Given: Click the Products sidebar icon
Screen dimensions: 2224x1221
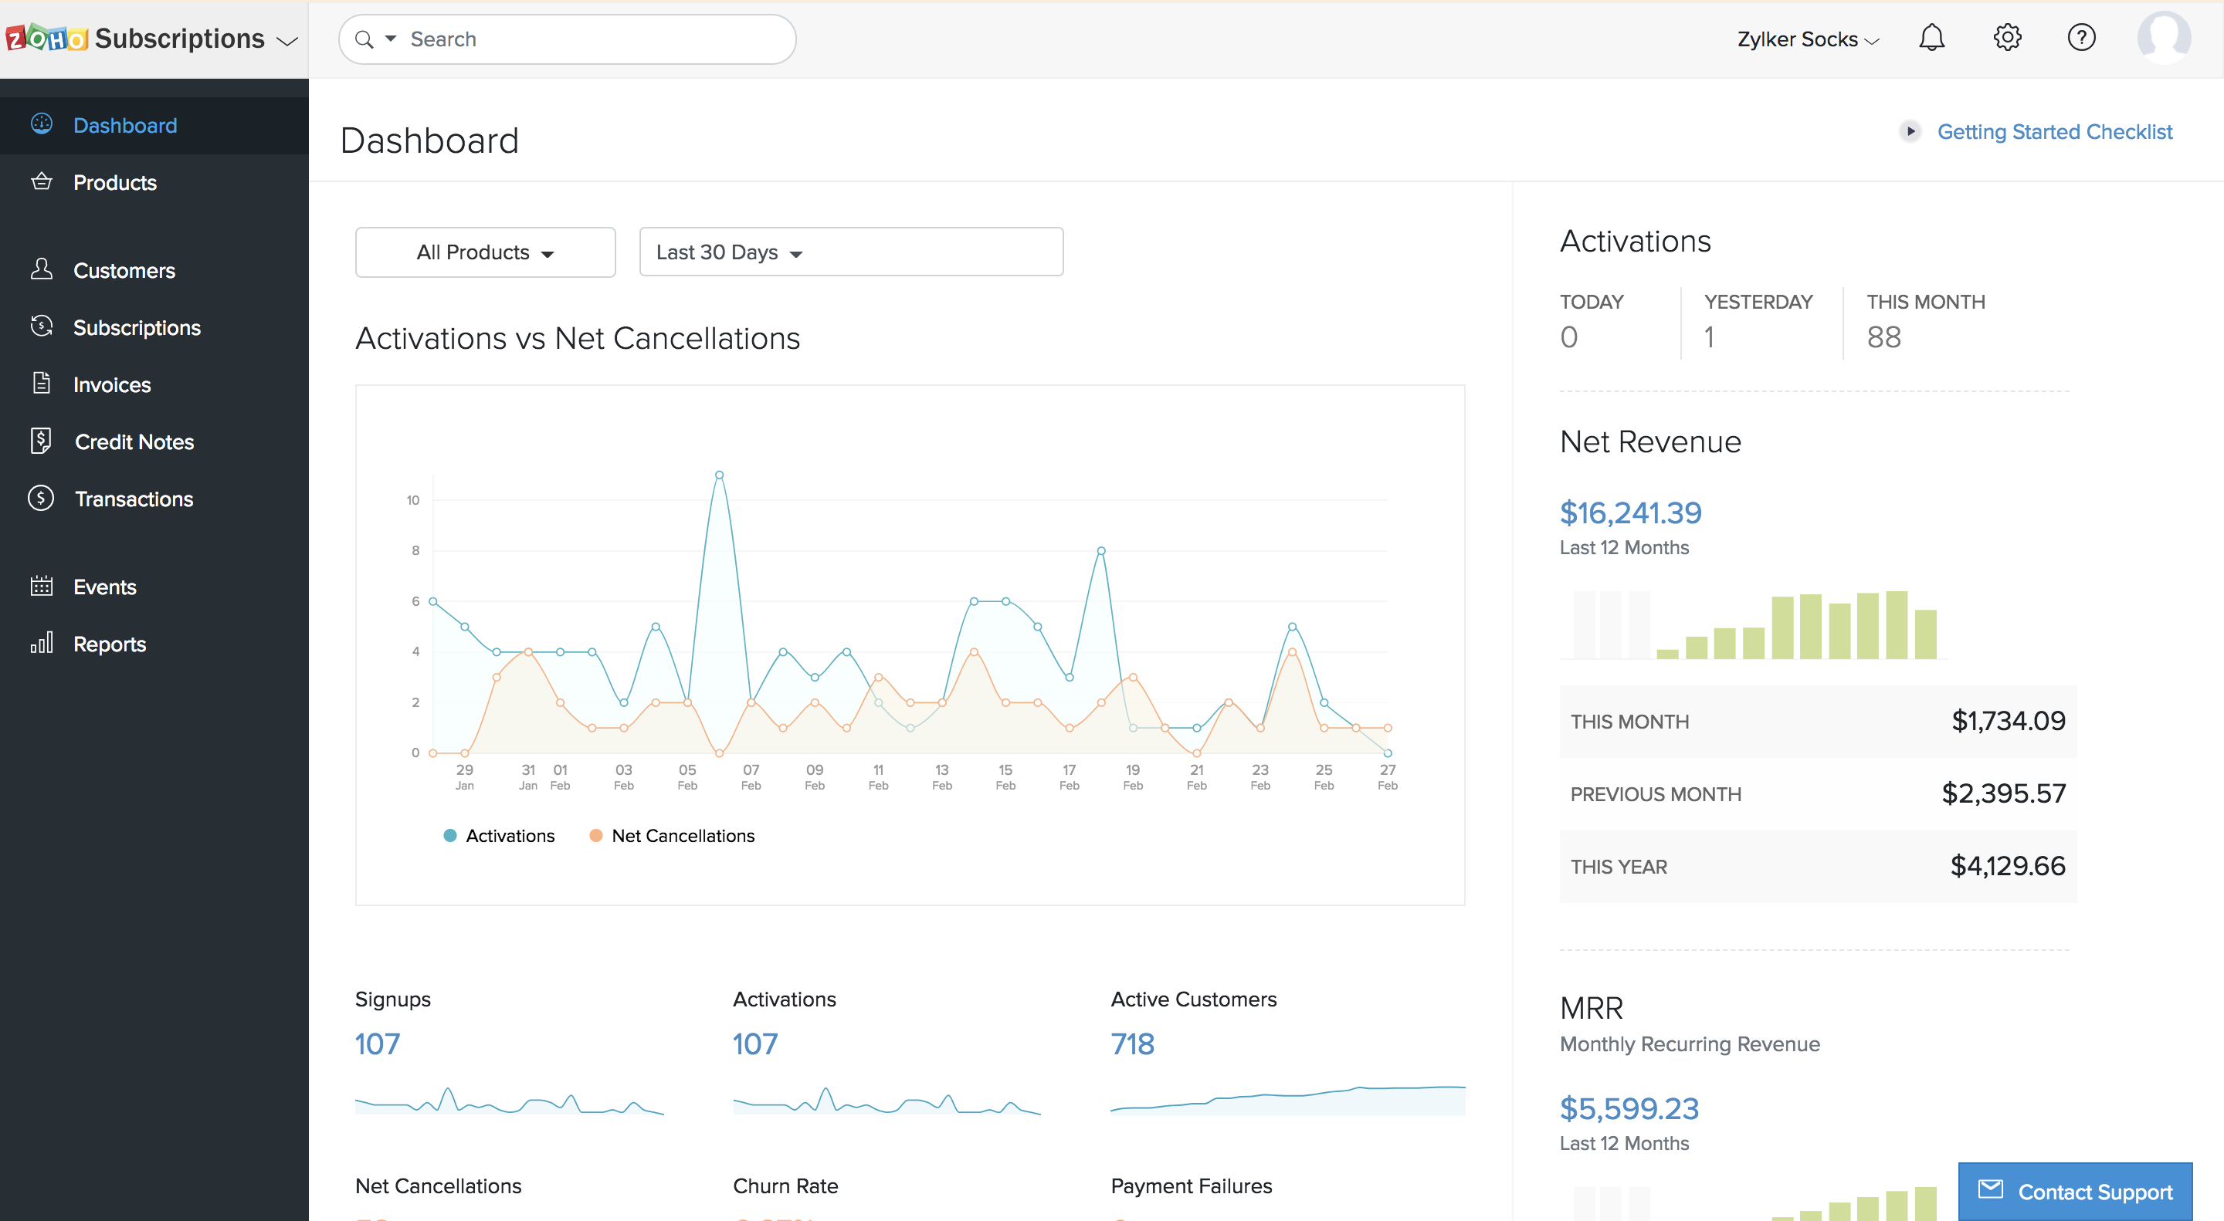Looking at the screenshot, I should [42, 181].
